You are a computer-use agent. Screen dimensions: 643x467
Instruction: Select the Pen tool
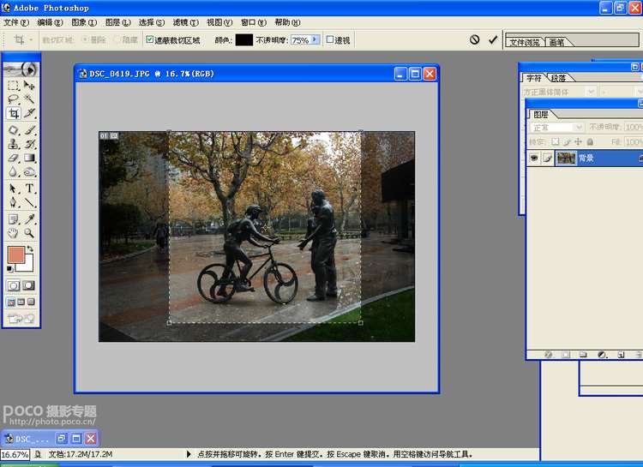click(13, 202)
